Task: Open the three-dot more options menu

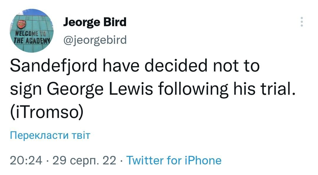Action: tap(301, 22)
